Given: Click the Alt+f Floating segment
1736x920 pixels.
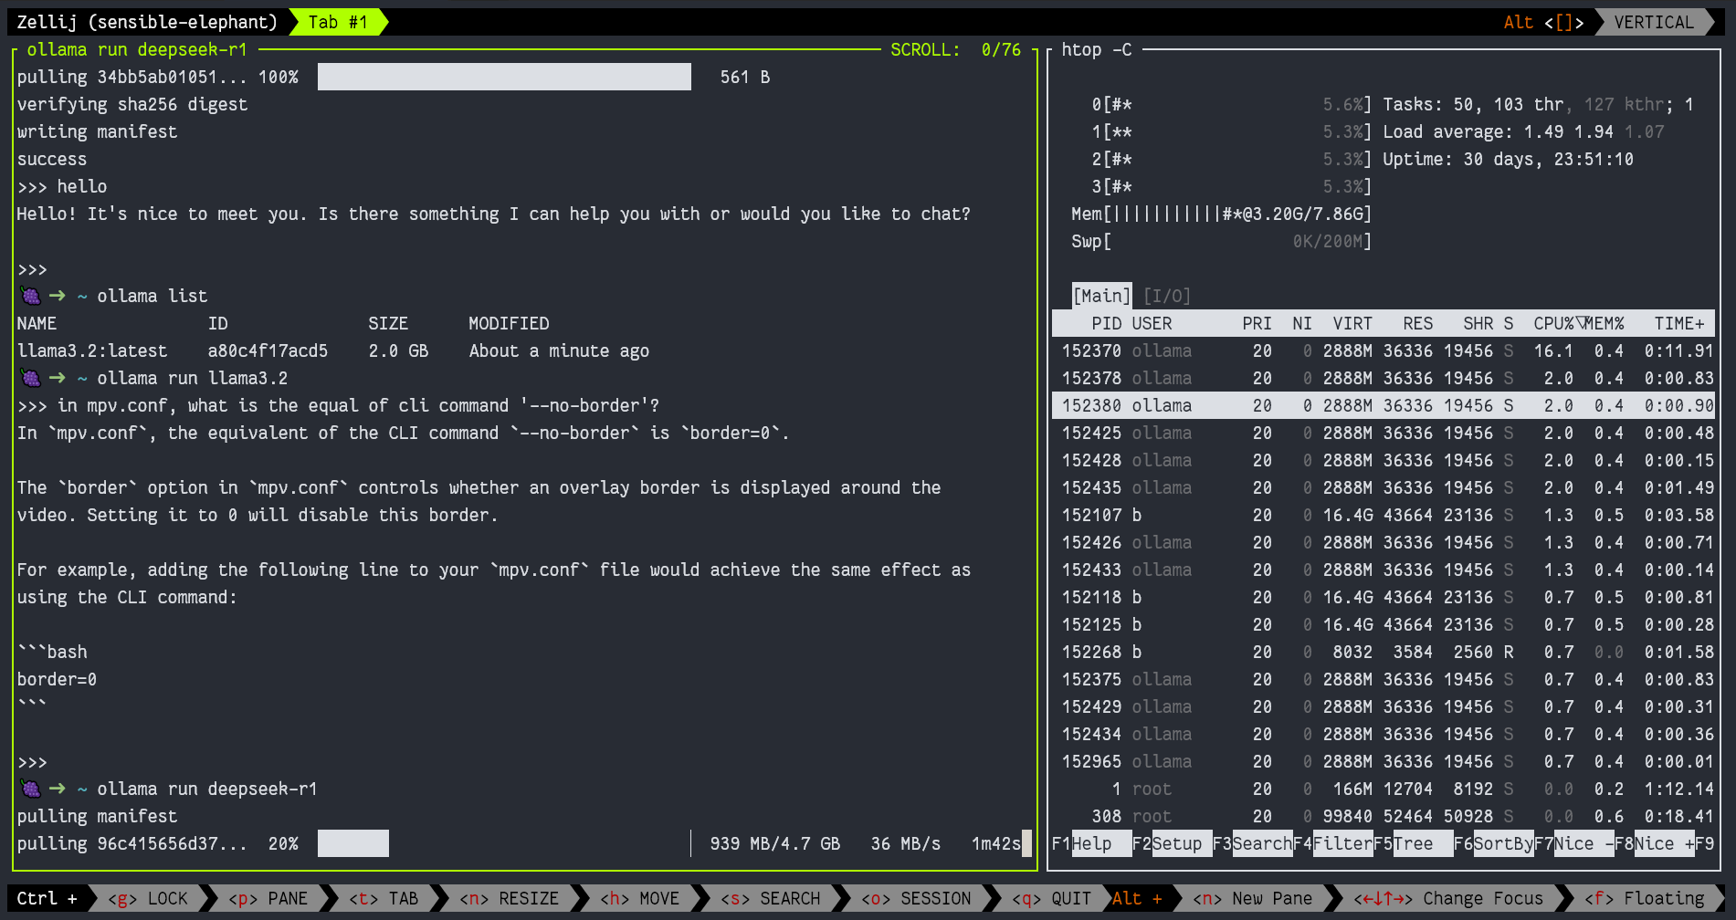Looking at the screenshot, I should click(1644, 898).
